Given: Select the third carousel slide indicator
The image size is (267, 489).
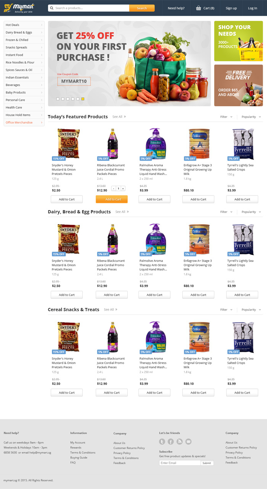Looking at the screenshot, I should (68, 99).
